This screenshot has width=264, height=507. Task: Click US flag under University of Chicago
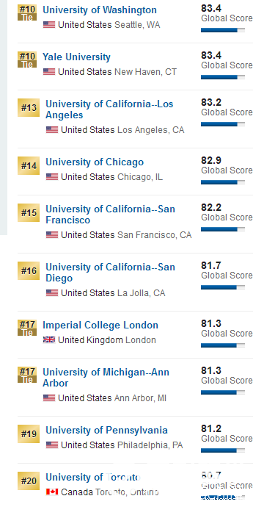click(52, 177)
